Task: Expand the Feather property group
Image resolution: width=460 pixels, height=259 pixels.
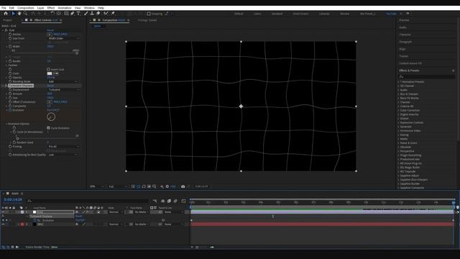Action: click(6, 65)
